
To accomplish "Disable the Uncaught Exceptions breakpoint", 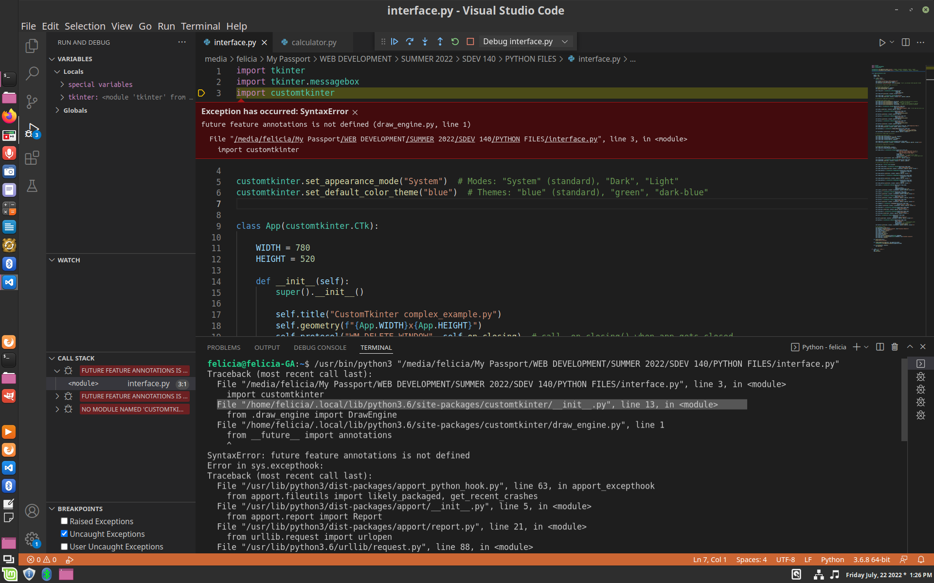I will pos(64,533).
